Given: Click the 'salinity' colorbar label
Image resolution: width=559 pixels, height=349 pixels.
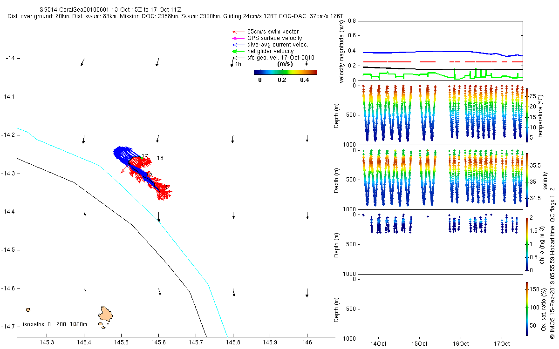Looking at the screenshot, I should [x=545, y=180].
